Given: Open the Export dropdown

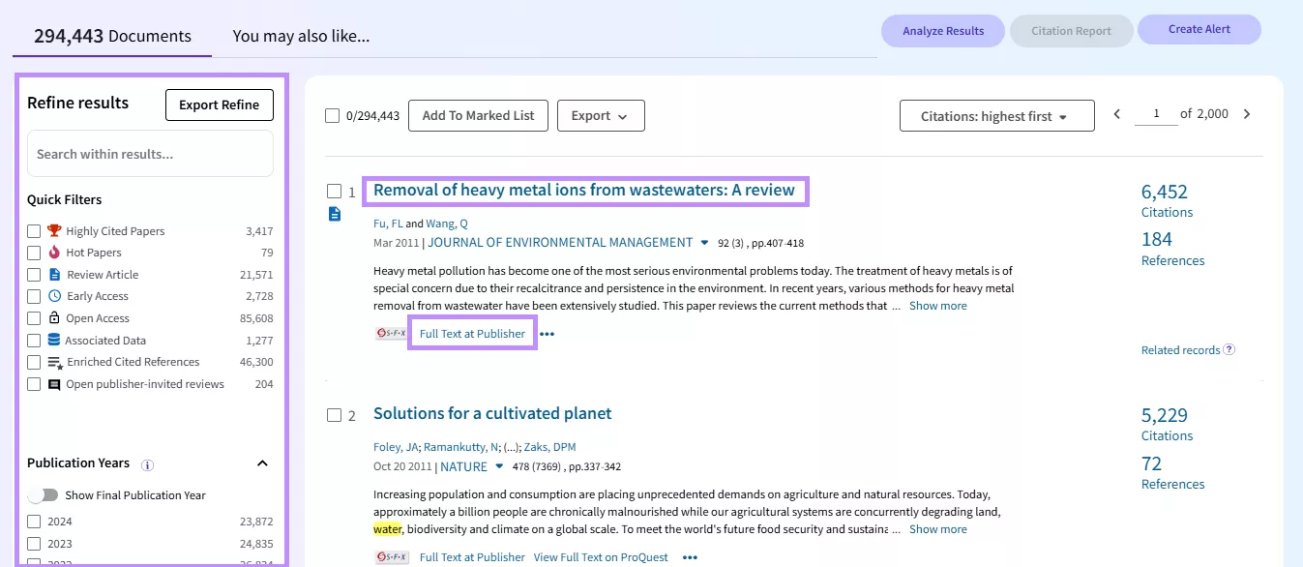Looking at the screenshot, I should point(600,115).
